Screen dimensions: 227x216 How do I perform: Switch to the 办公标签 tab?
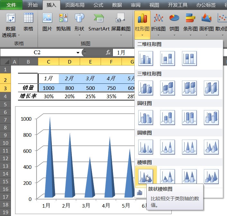click(206, 5)
